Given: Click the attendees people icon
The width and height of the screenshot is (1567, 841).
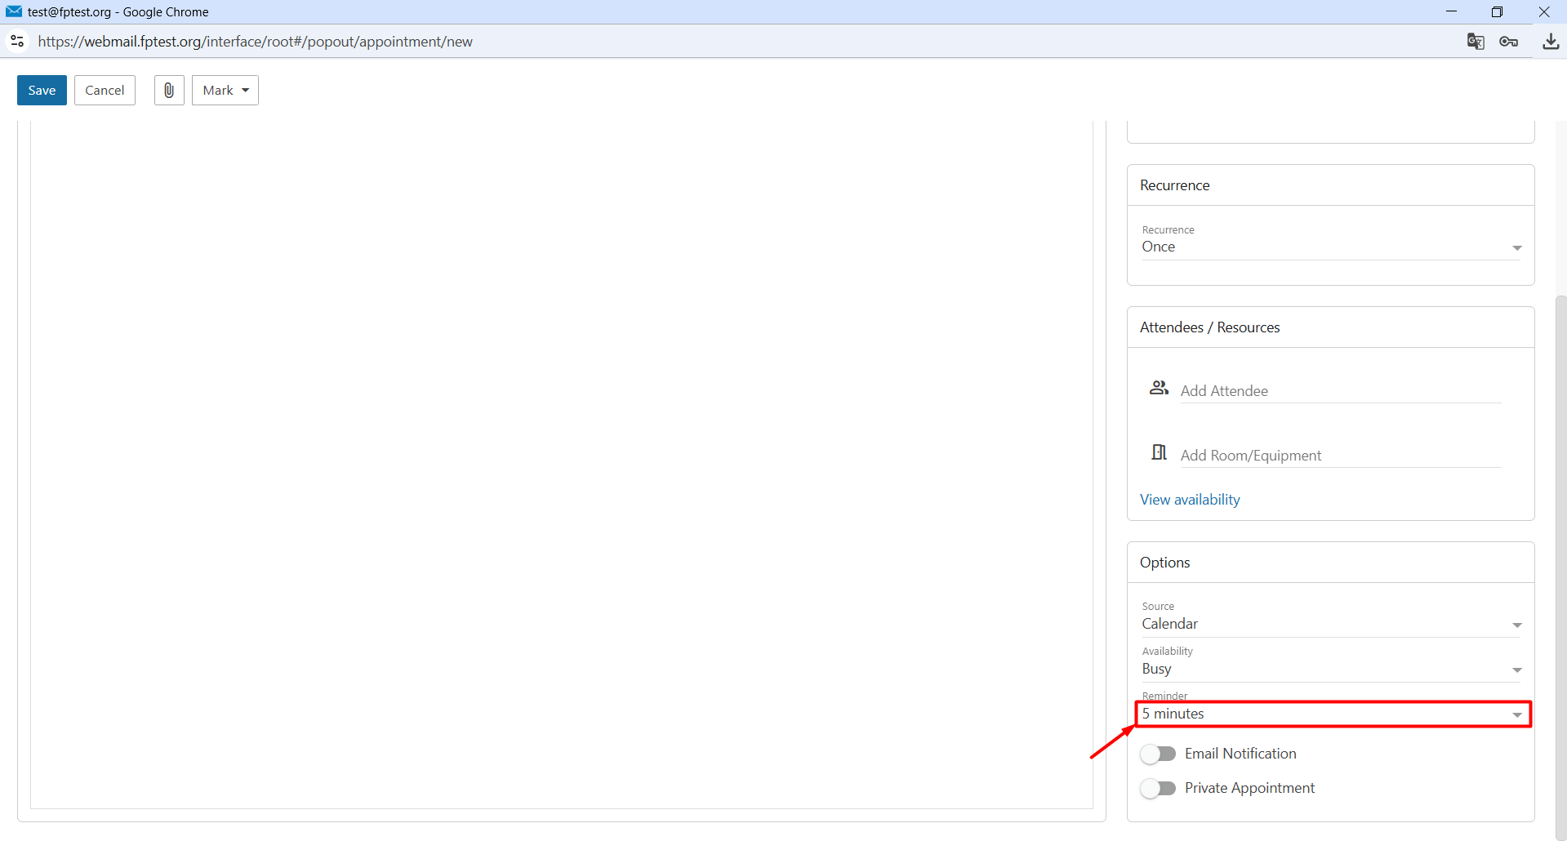Looking at the screenshot, I should tap(1159, 388).
